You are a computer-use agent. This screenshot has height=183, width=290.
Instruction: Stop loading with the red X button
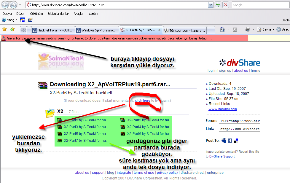click(226, 5)
